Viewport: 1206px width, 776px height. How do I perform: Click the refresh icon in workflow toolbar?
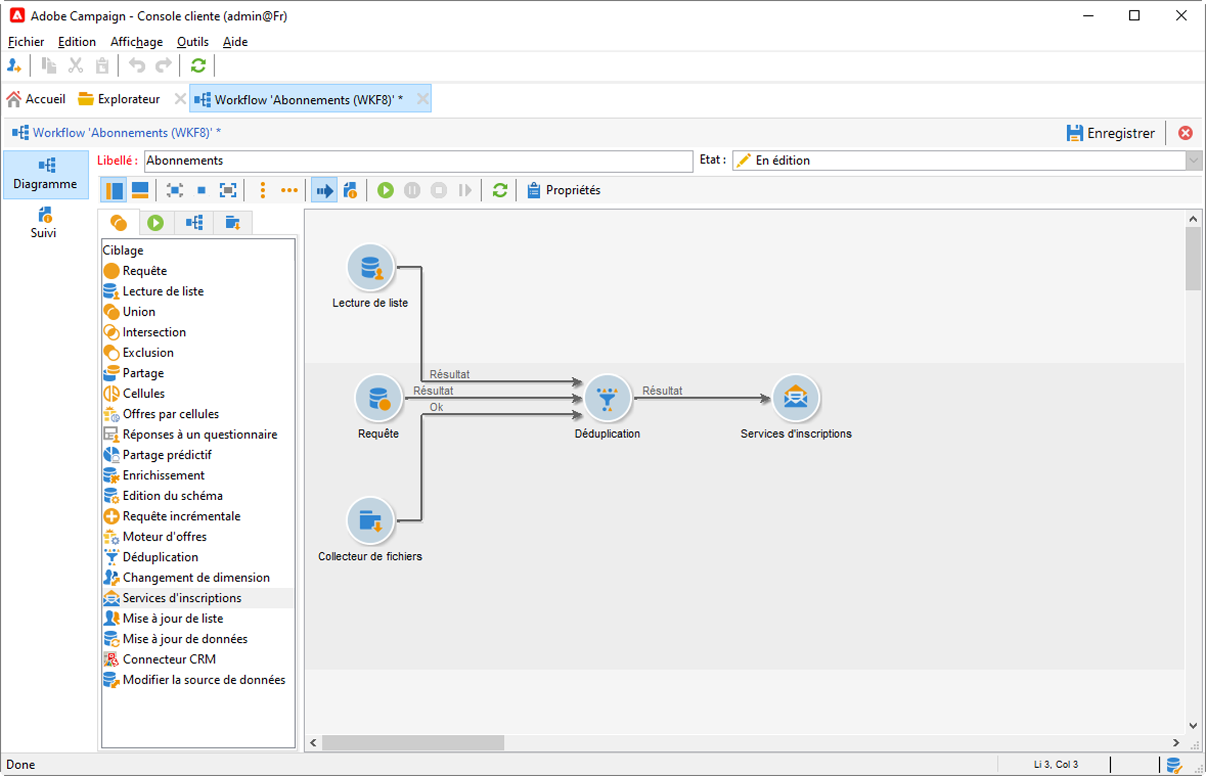pyautogui.click(x=500, y=191)
